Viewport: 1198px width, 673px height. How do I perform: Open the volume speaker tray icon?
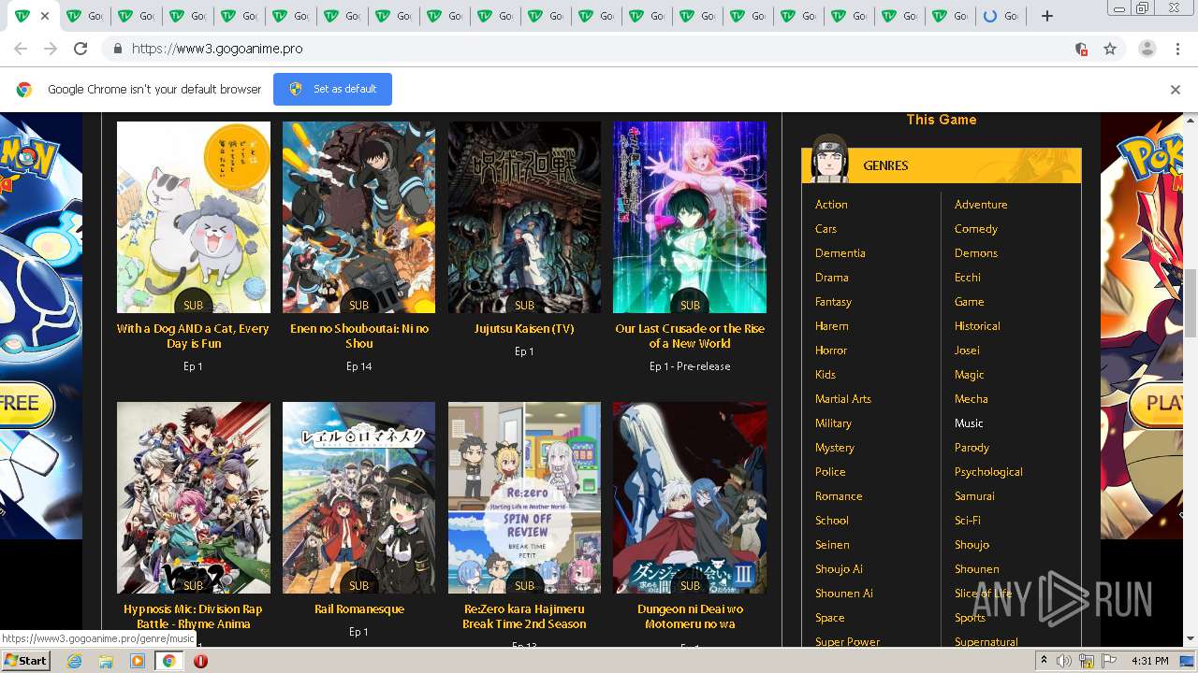1064,661
